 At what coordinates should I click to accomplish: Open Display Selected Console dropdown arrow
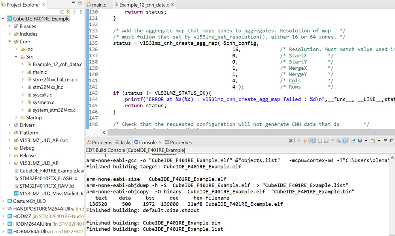pos(366,141)
